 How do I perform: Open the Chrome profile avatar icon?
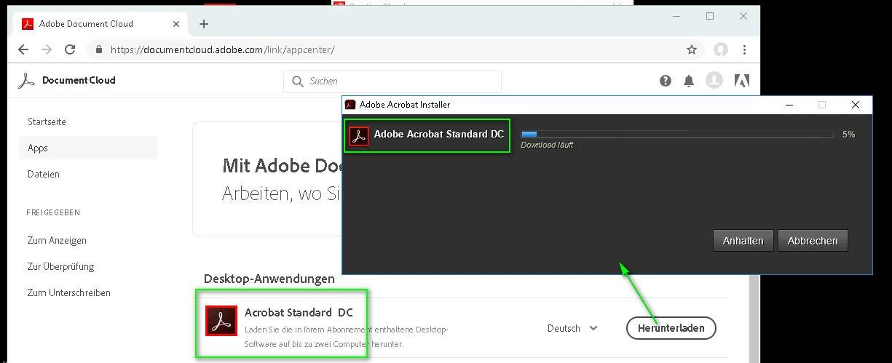point(721,49)
